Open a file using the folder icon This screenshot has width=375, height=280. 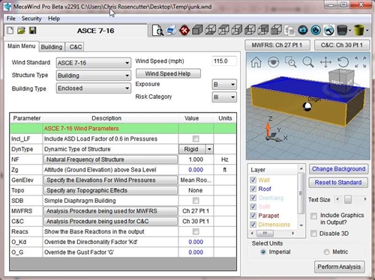pos(22,31)
